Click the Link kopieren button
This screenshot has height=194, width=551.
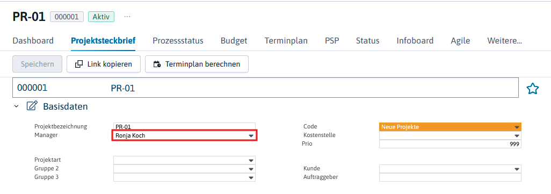click(104, 64)
